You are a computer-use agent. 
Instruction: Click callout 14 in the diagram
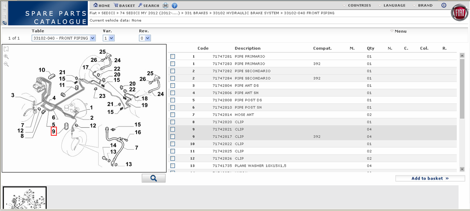(113, 145)
